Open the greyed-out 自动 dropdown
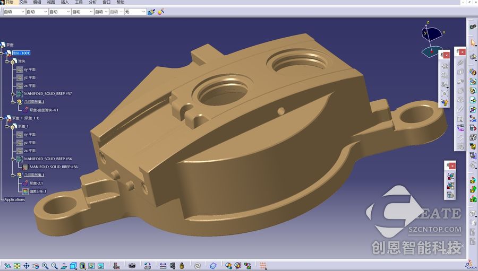The height and width of the screenshot is (271, 478). coord(116,12)
